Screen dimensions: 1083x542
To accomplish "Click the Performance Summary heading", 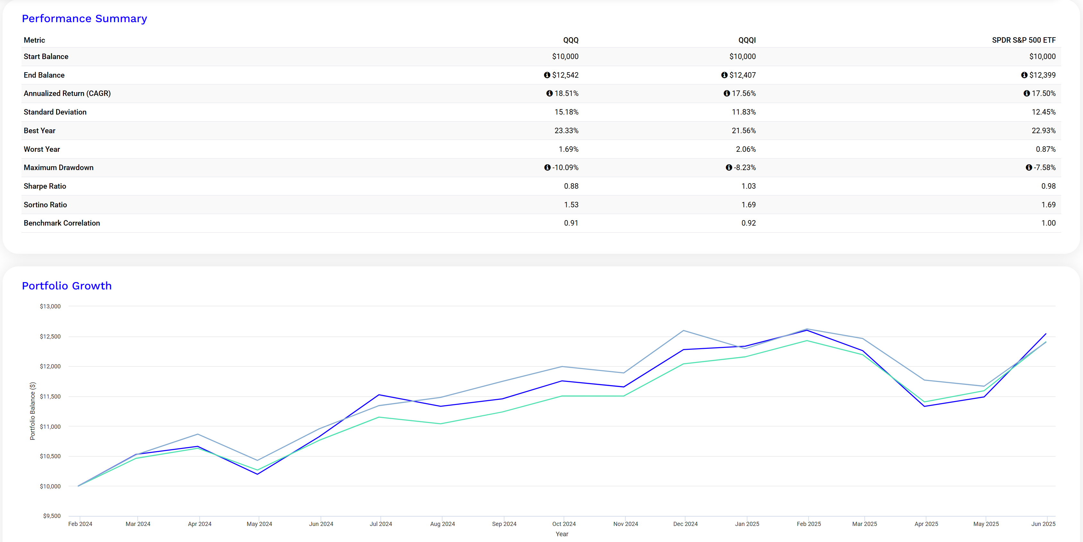I will 84,19.
